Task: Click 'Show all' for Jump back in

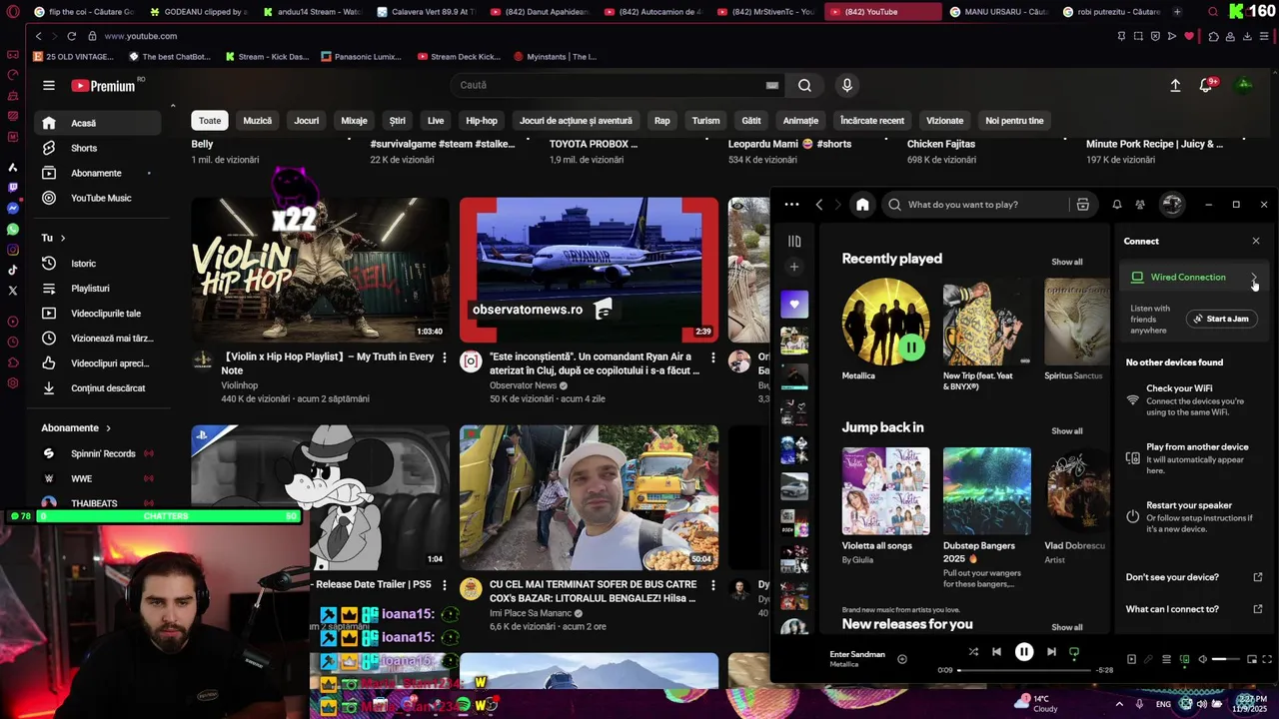Action: [1066, 431]
